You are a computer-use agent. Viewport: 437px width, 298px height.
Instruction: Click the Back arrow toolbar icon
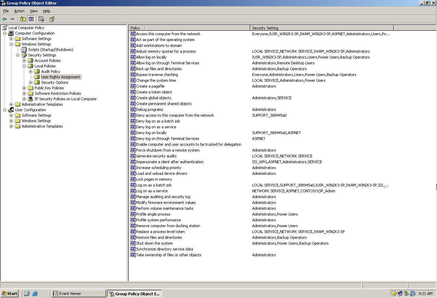coord(4,19)
